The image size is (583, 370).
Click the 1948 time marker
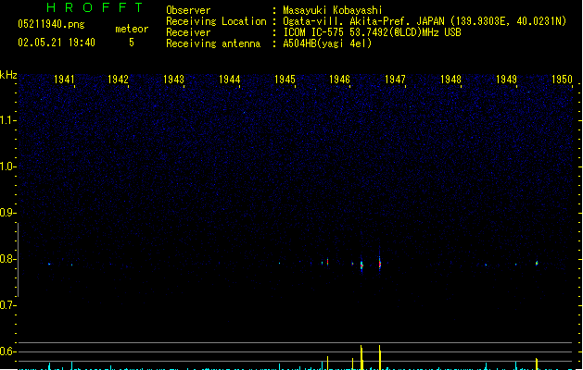click(x=450, y=80)
